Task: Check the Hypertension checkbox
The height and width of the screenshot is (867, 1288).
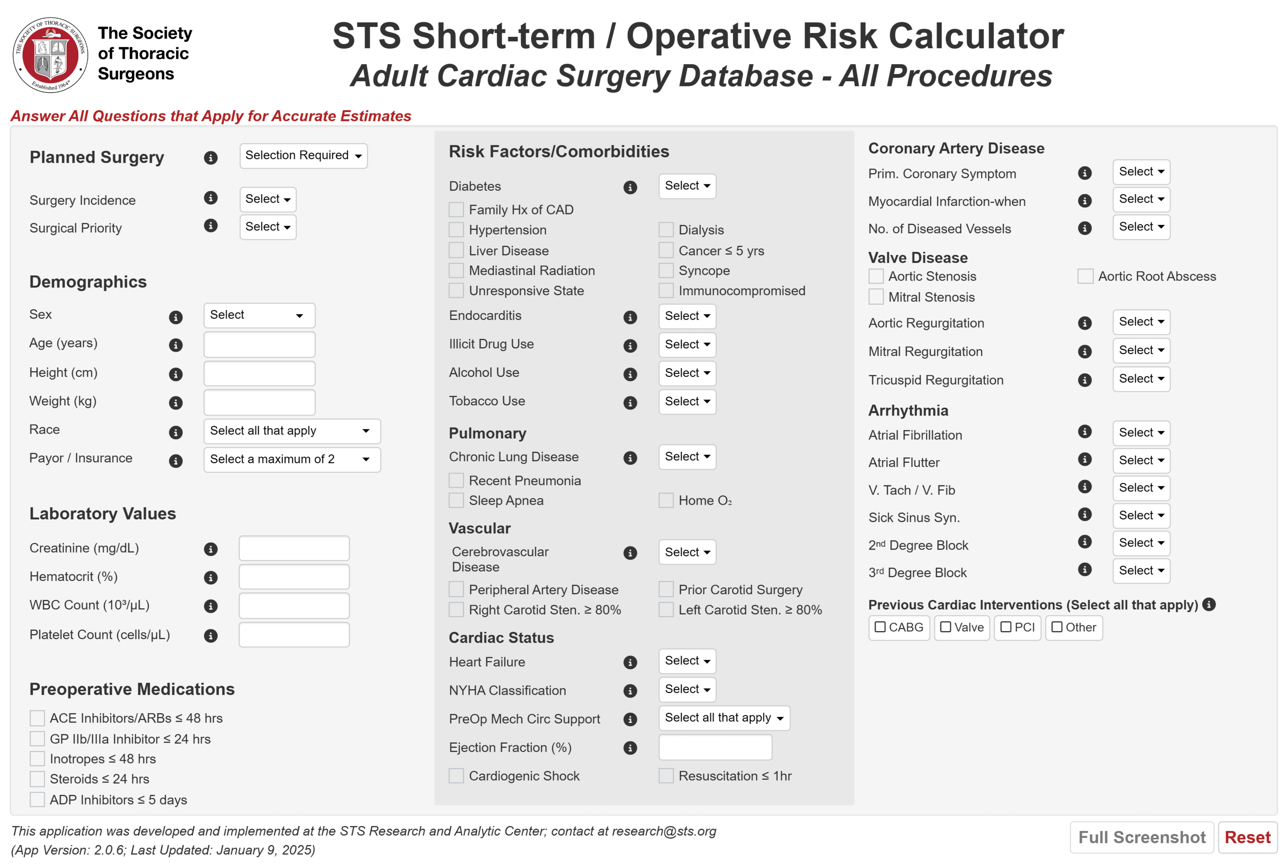Action: 456,229
